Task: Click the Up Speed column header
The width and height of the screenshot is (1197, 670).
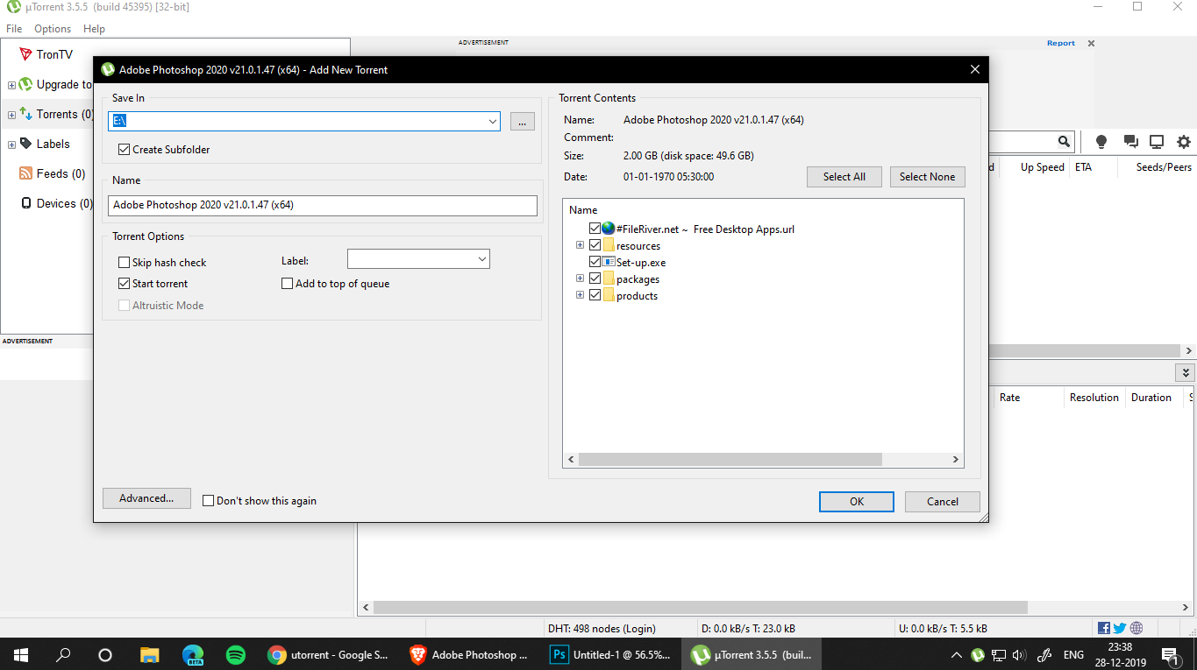Action: (1042, 167)
